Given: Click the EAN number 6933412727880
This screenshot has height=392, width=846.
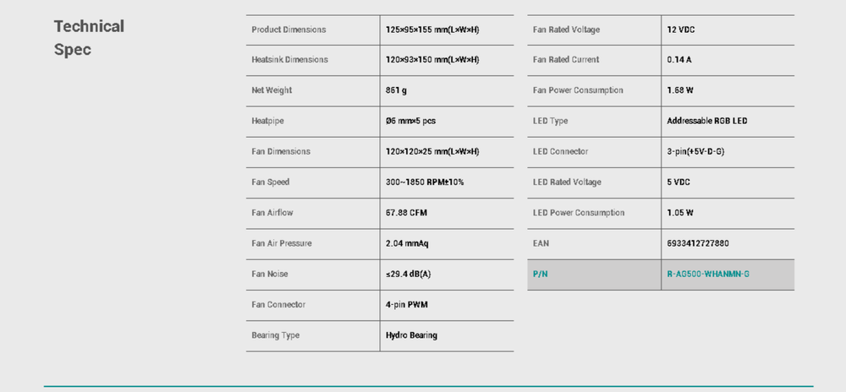Looking at the screenshot, I should point(698,243).
